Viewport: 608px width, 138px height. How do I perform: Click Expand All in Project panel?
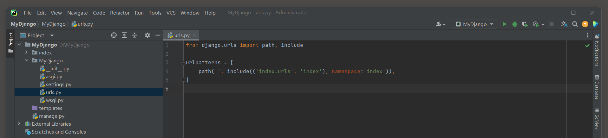(124, 35)
